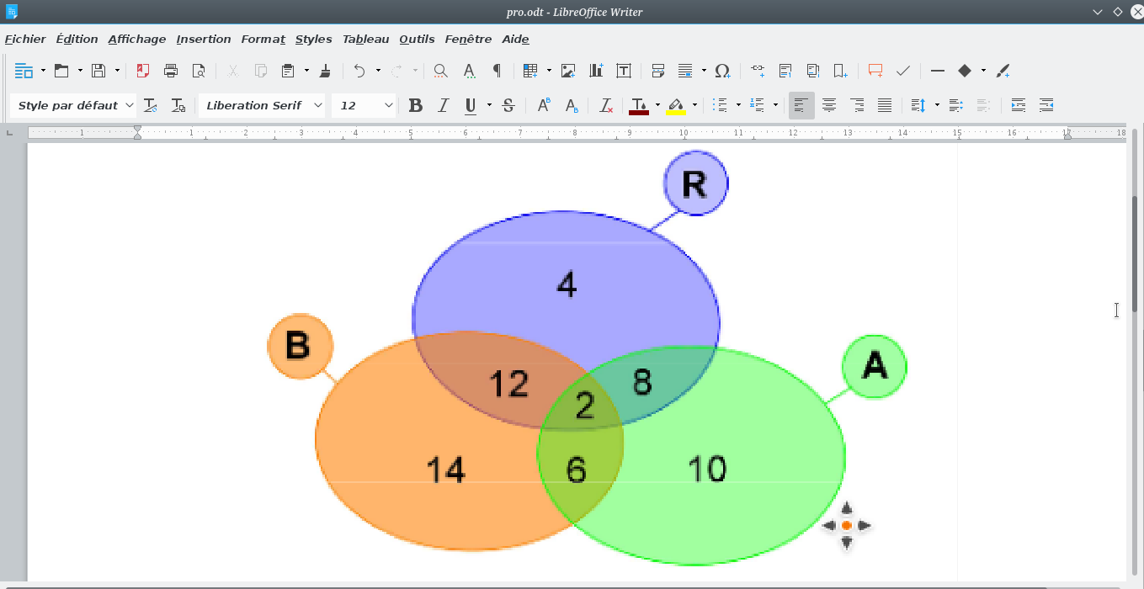This screenshot has width=1144, height=589.
Task: Open the font size 12 dropdown
Action: pos(388,105)
